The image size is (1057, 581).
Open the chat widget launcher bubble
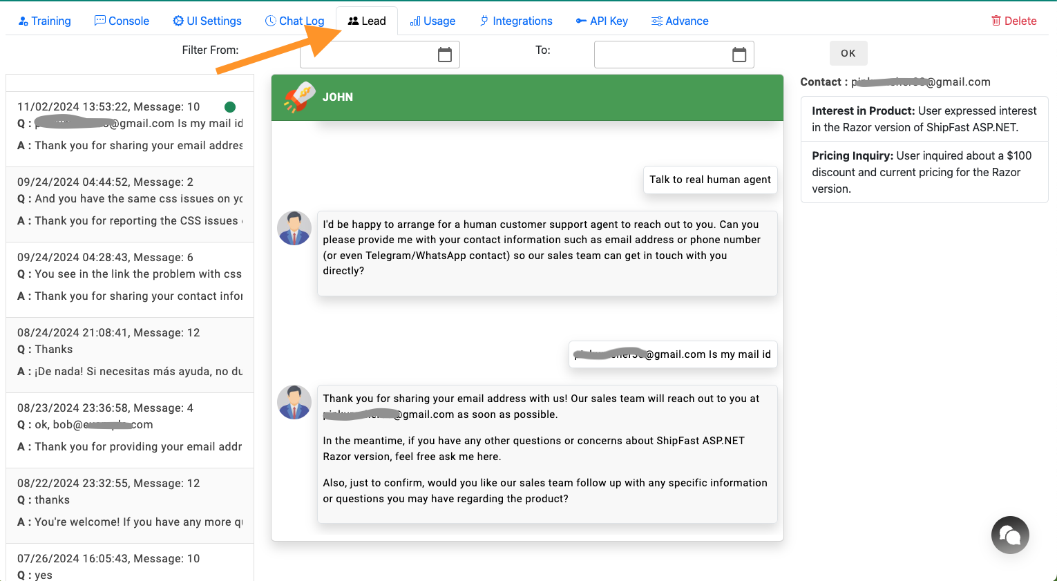[1010, 535]
